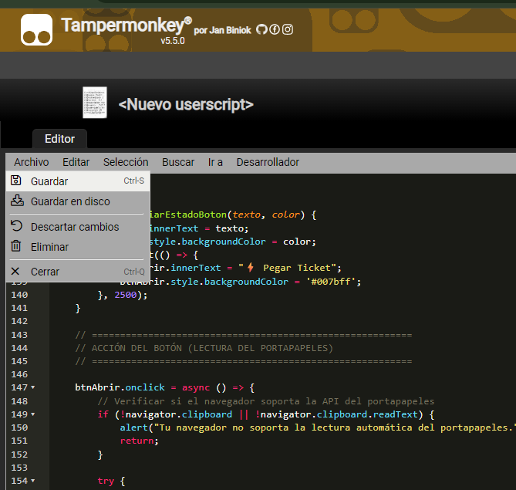The height and width of the screenshot is (490, 516).
Task: Click the <Nuevo userscript> title
Action: [x=186, y=104]
